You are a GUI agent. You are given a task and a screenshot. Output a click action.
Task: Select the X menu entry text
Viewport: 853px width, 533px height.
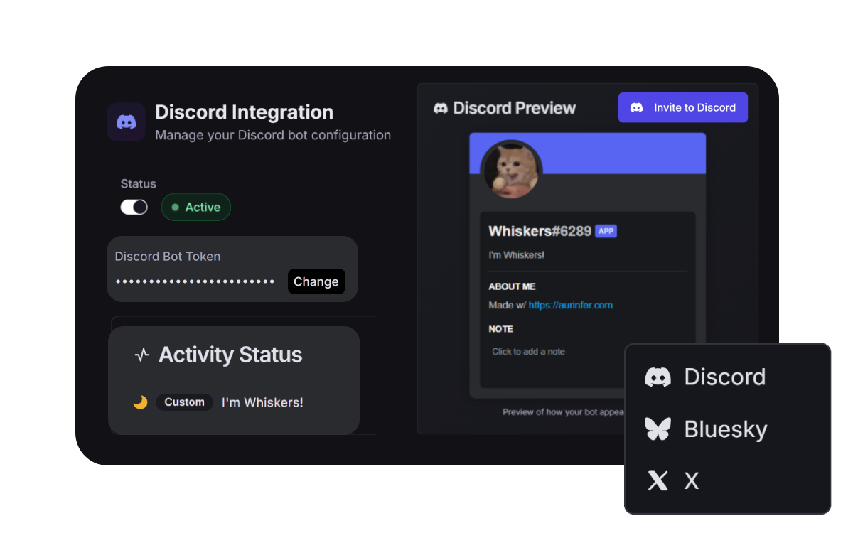coord(691,481)
